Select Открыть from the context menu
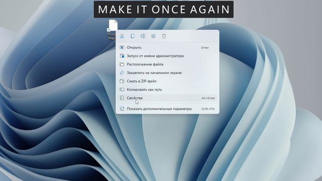This screenshot has width=322, height=181. click(x=168, y=47)
